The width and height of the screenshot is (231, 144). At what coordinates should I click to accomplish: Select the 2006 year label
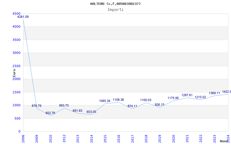pyautogui.click(x=23, y=139)
